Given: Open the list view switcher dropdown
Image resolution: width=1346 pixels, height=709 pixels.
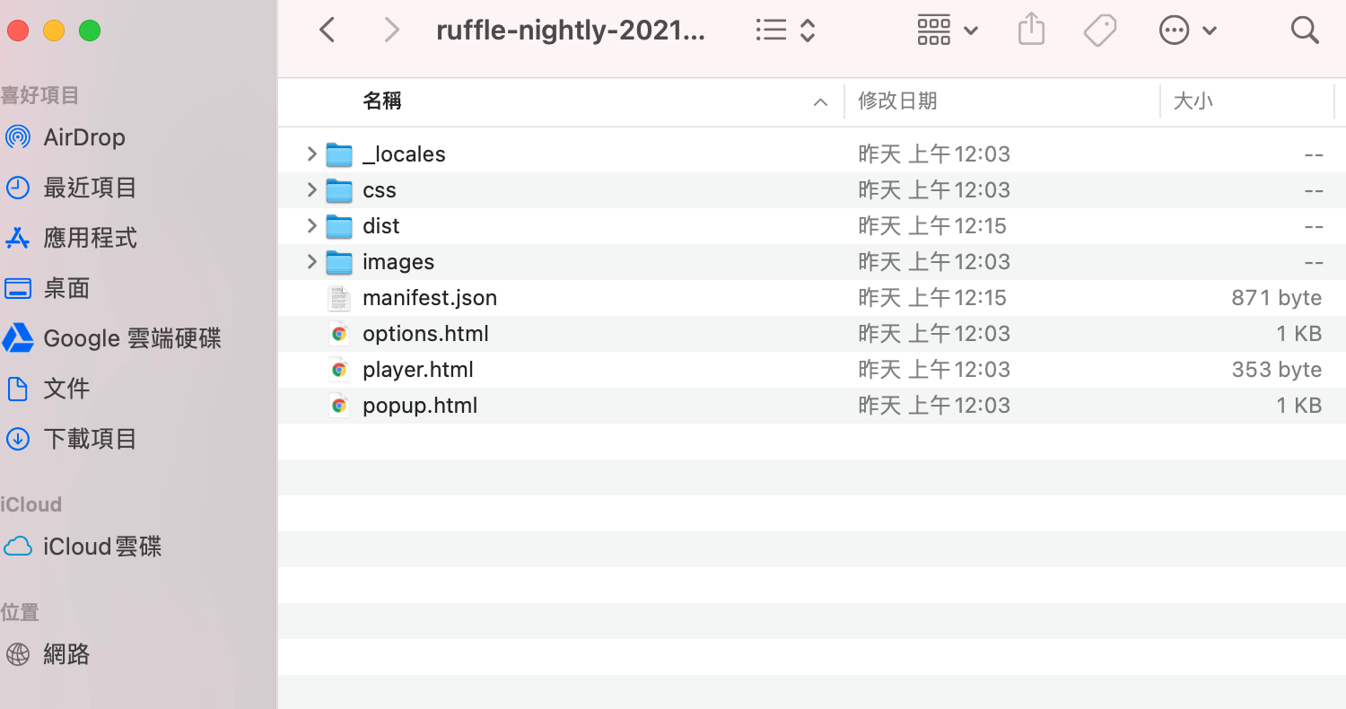Looking at the screenshot, I should pos(785,31).
